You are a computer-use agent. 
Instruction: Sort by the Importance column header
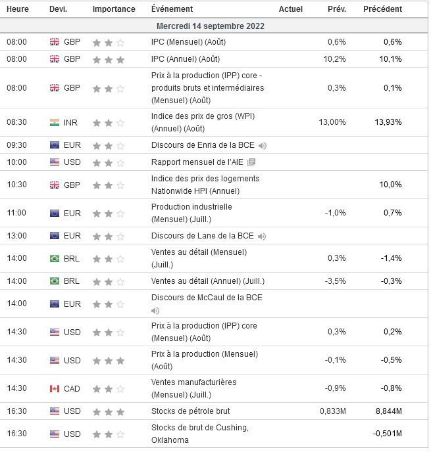click(x=114, y=9)
